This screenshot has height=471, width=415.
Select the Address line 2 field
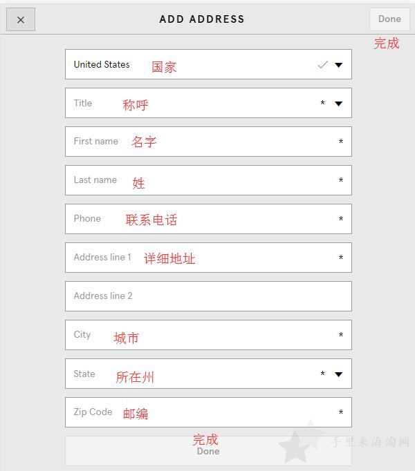(x=208, y=296)
